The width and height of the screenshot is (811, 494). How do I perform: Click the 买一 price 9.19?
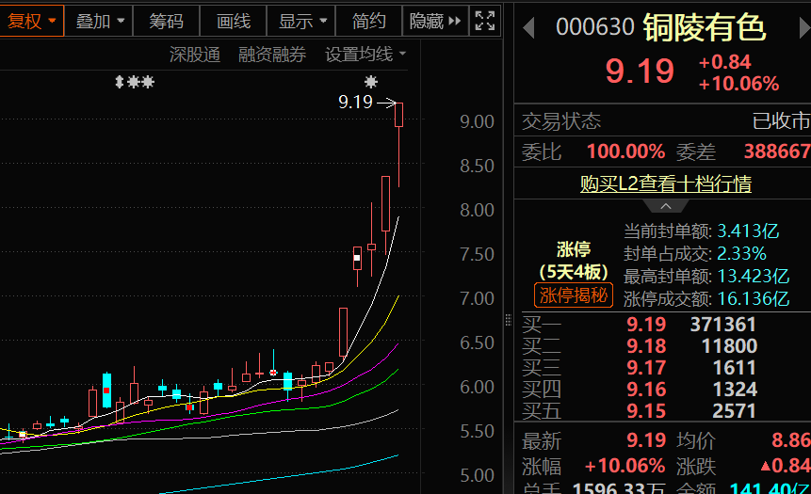click(646, 325)
